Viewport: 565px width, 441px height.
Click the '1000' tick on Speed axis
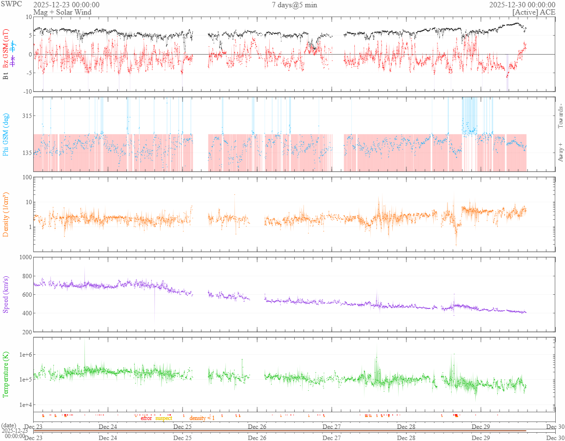click(x=25, y=257)
